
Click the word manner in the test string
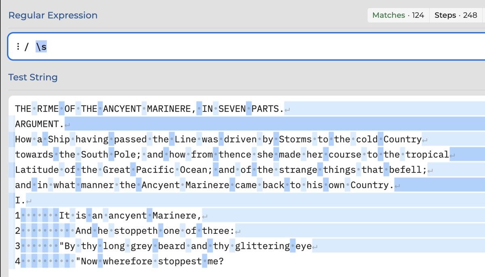pyautogui.click(x=97, y=185)
